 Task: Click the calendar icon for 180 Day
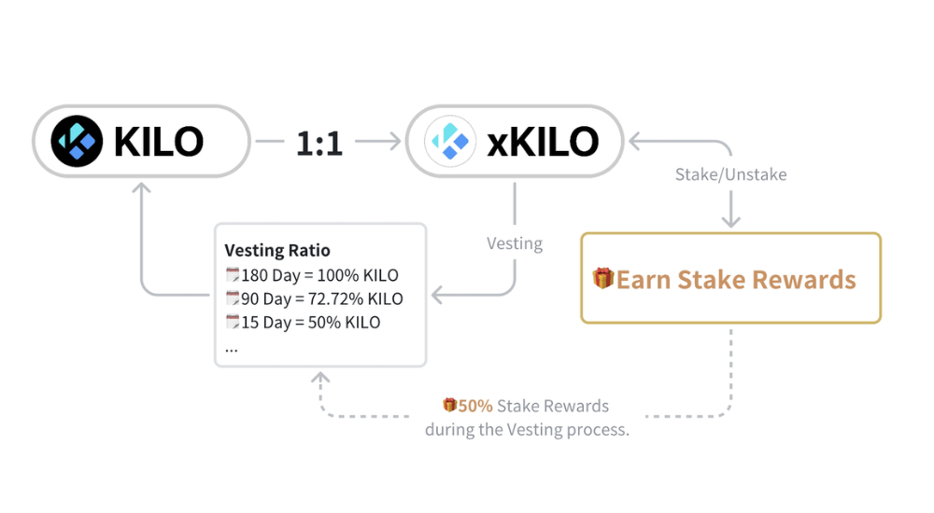pyautogui.click(x=233, y=275)
